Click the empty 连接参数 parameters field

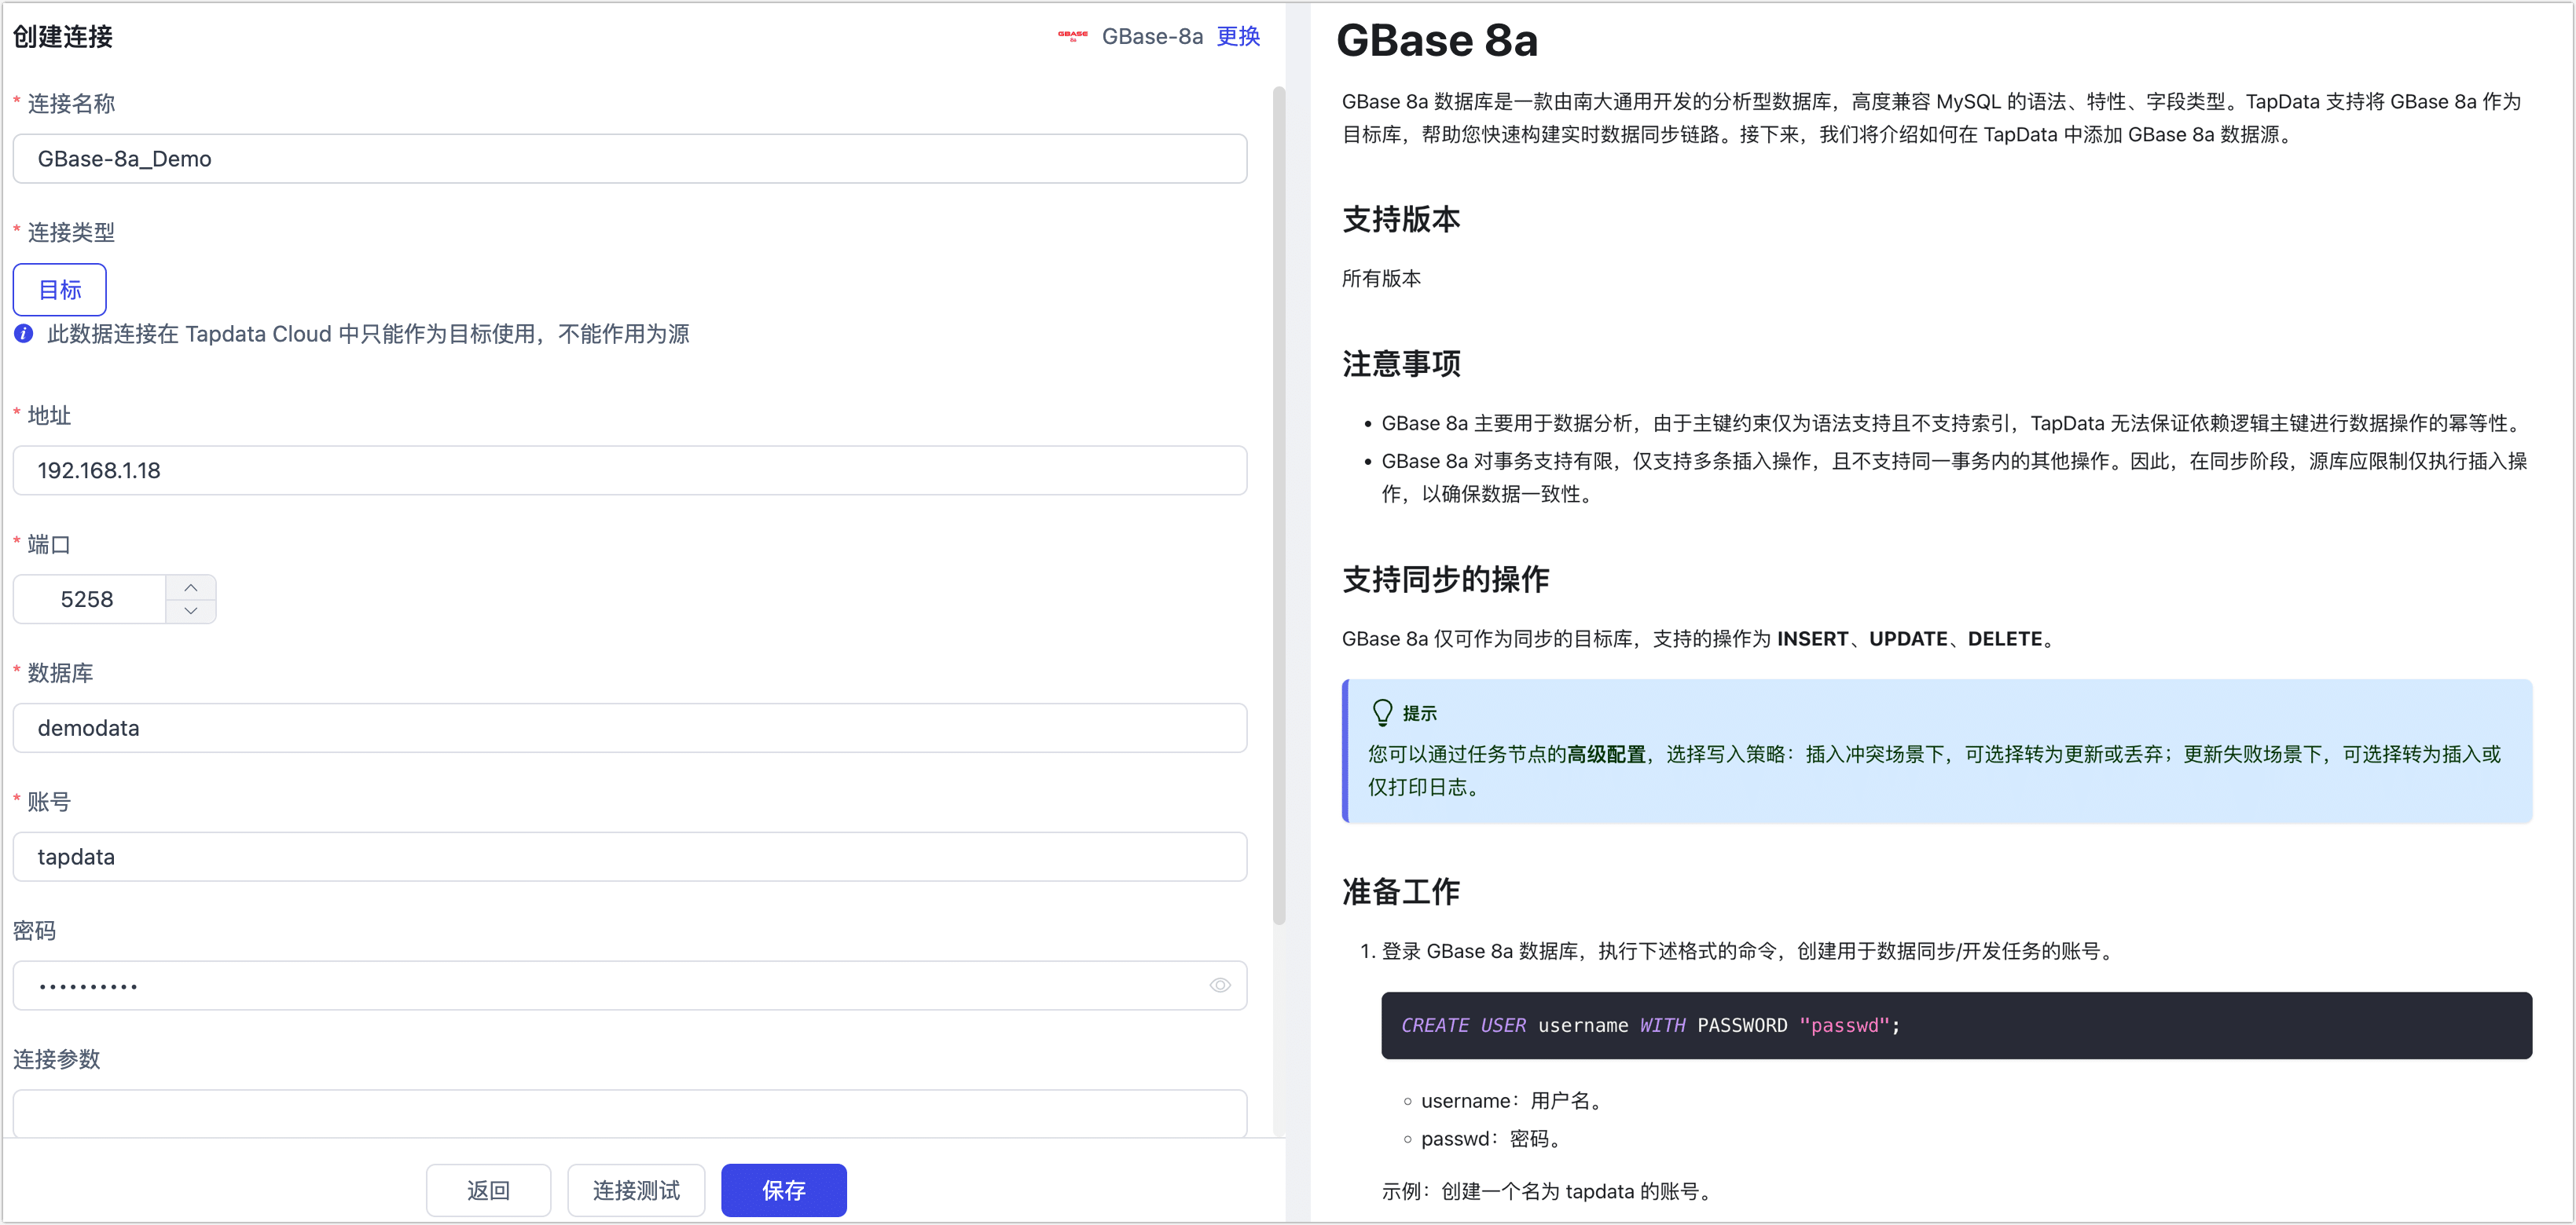point(630,1112)
